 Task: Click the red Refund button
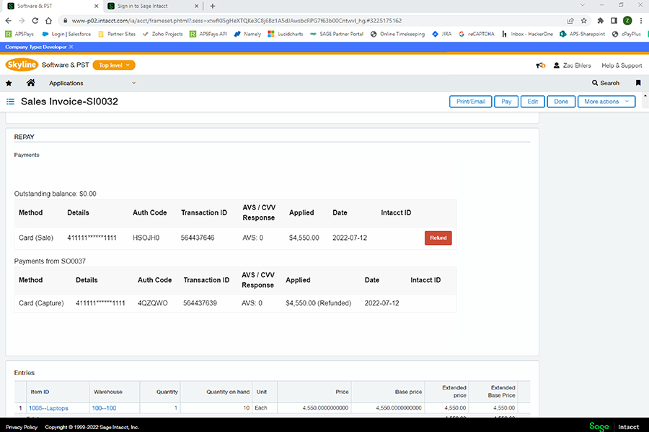[x=438, y=238]
